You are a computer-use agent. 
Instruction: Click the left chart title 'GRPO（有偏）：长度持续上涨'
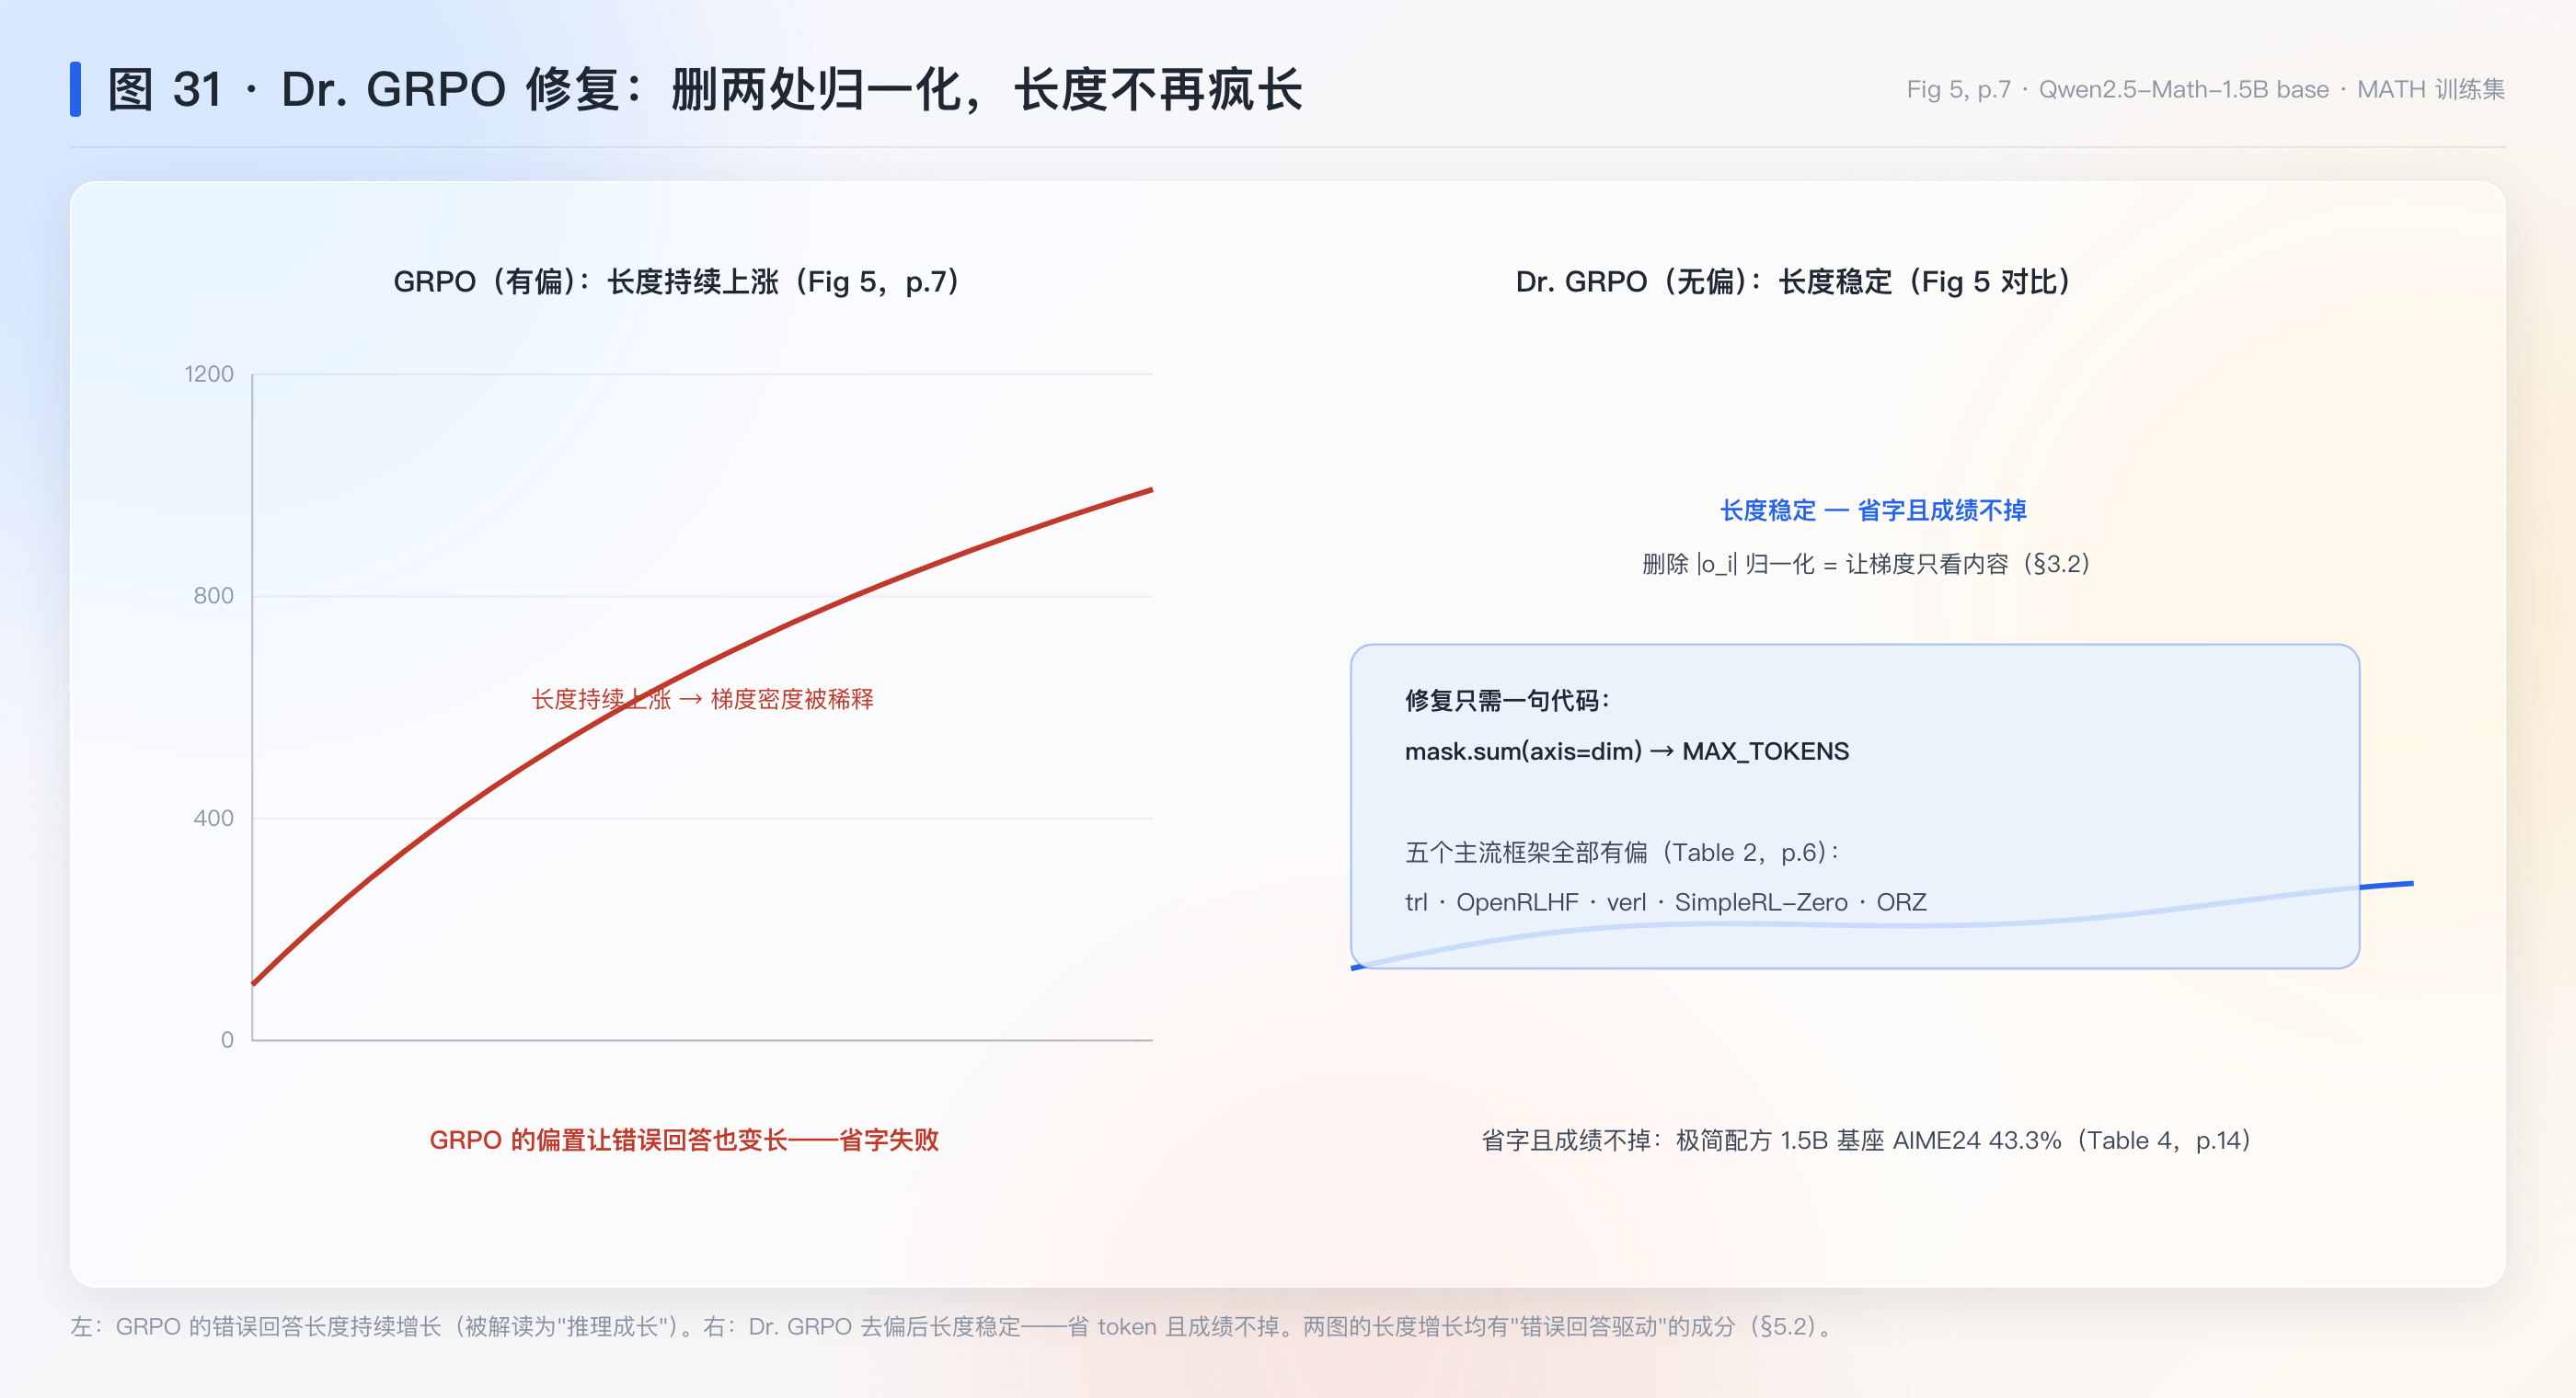(x=586, y=282)
